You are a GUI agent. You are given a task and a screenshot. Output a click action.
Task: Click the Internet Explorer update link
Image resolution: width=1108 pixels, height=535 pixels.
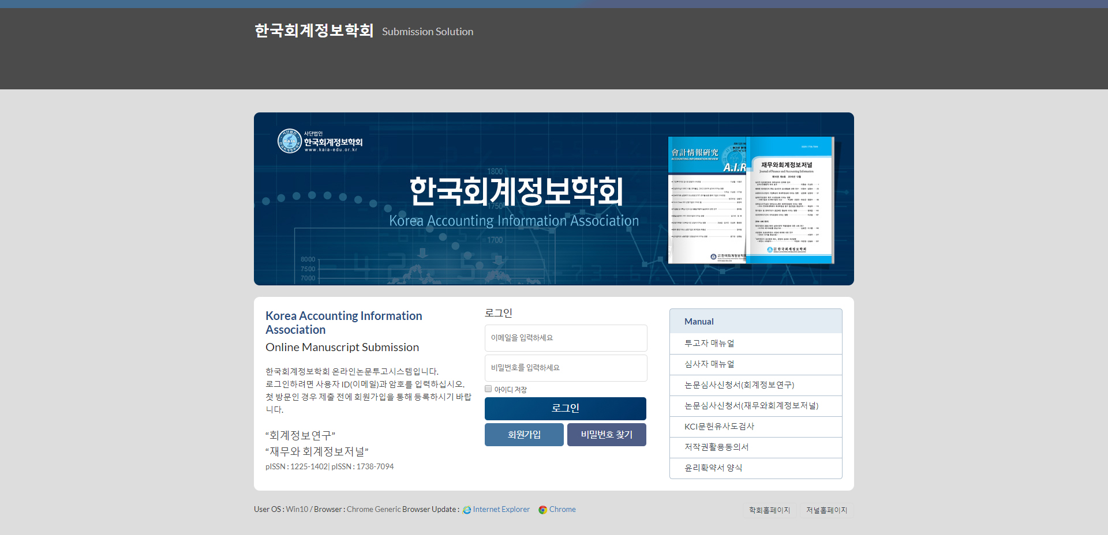click(501, 510)
